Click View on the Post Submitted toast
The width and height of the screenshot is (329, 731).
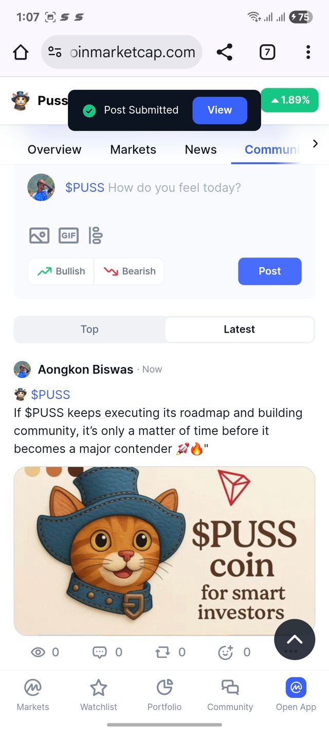(220, 111)
